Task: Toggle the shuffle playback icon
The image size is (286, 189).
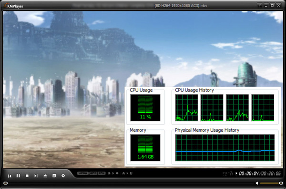Action: pos(231,173)
